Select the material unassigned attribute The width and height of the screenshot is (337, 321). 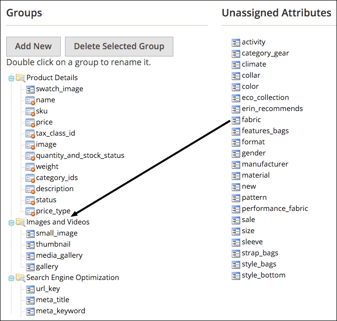pos(256,175)
